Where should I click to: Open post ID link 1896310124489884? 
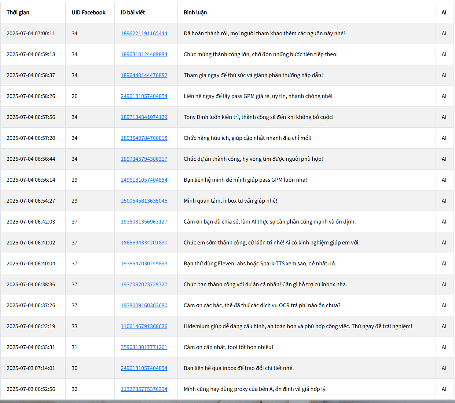tap(144, 54)
